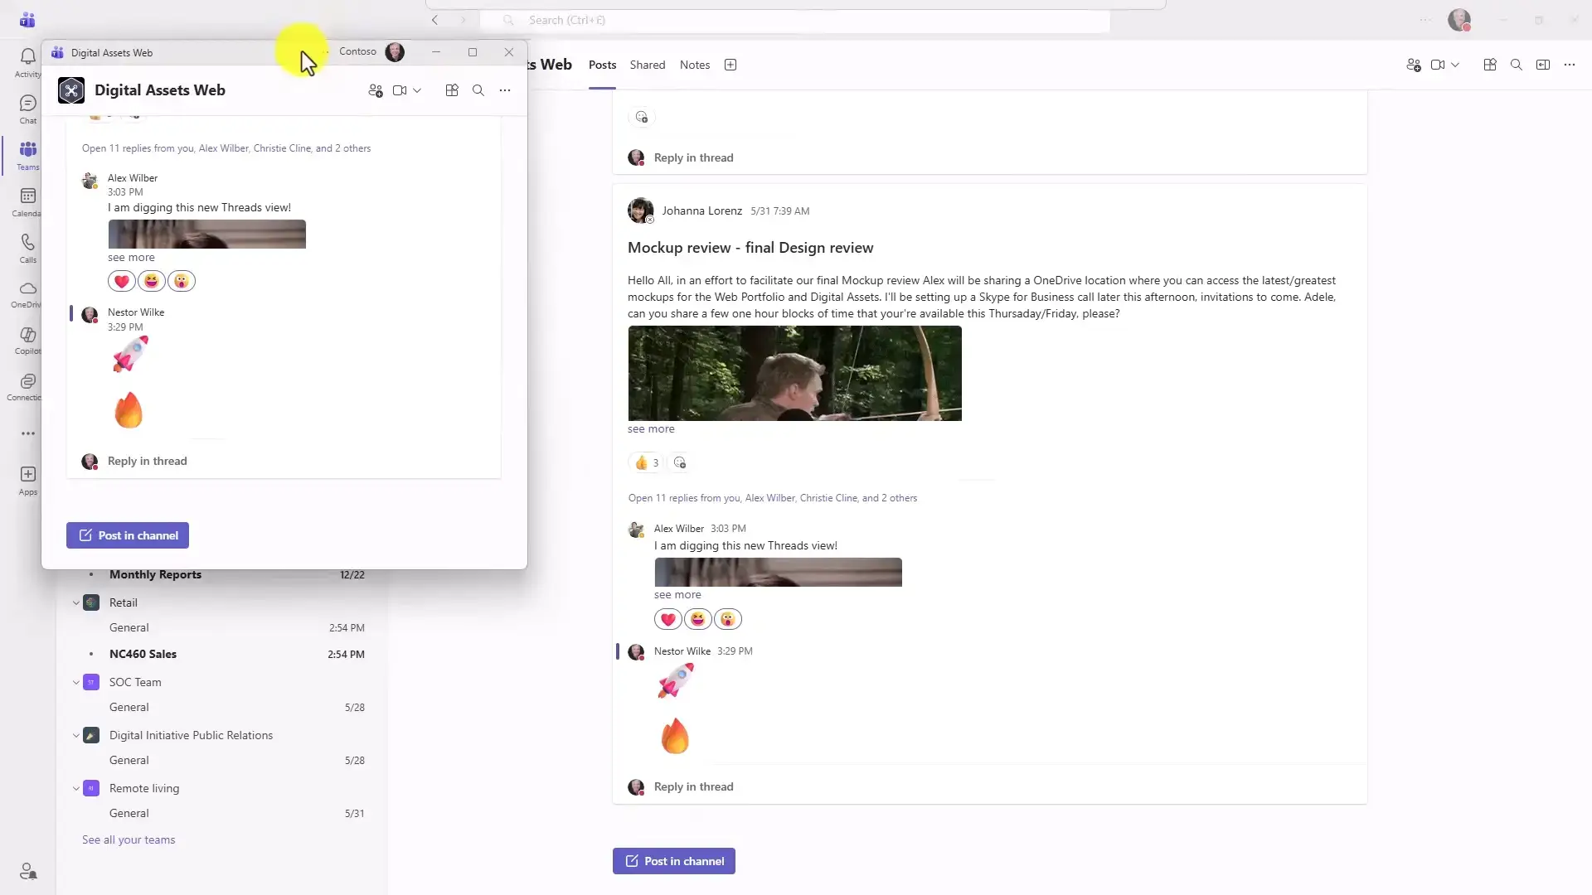Collapse the Digital Initiative Public Relations team
The width and height of the screenshot is (1592, 895).
click(x=76, y=735)
